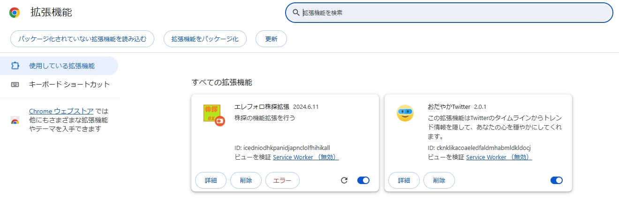Click the search magnifier icon

pos(296,13)
